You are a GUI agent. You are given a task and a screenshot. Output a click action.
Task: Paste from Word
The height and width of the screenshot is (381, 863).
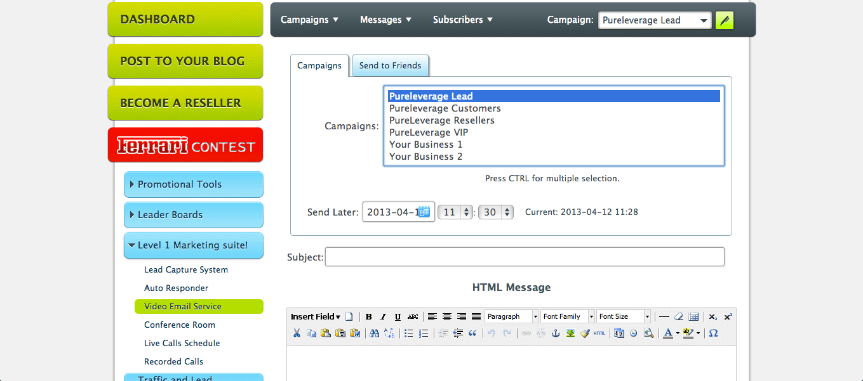tap(355, 333)
